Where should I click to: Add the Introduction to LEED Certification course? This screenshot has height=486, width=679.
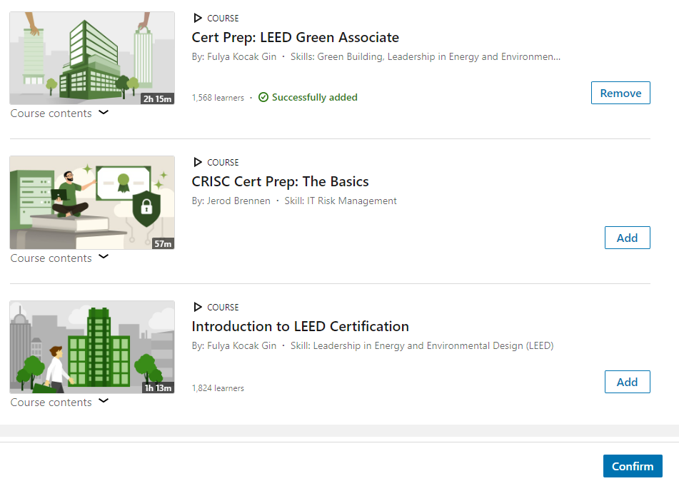coord(627,382)
